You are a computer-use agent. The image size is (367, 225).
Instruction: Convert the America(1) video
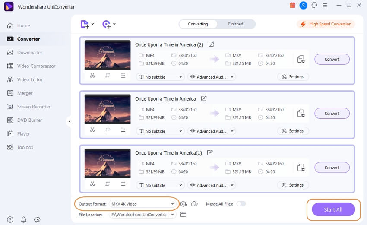332,168
